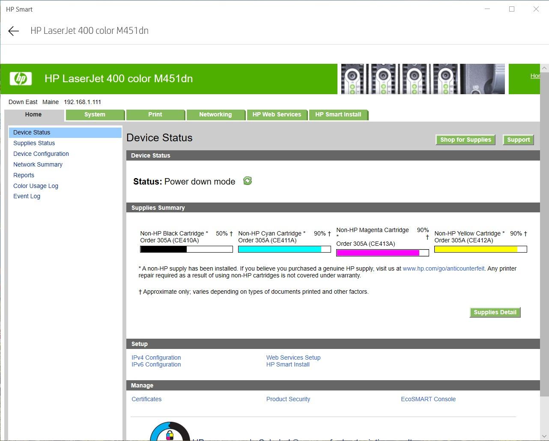Click the printer panel banner image
Screen dimensions: 549x441
[423, 79]
